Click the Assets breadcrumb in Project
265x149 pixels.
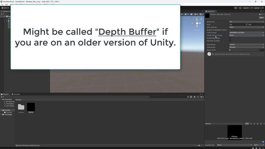(18, 100)
